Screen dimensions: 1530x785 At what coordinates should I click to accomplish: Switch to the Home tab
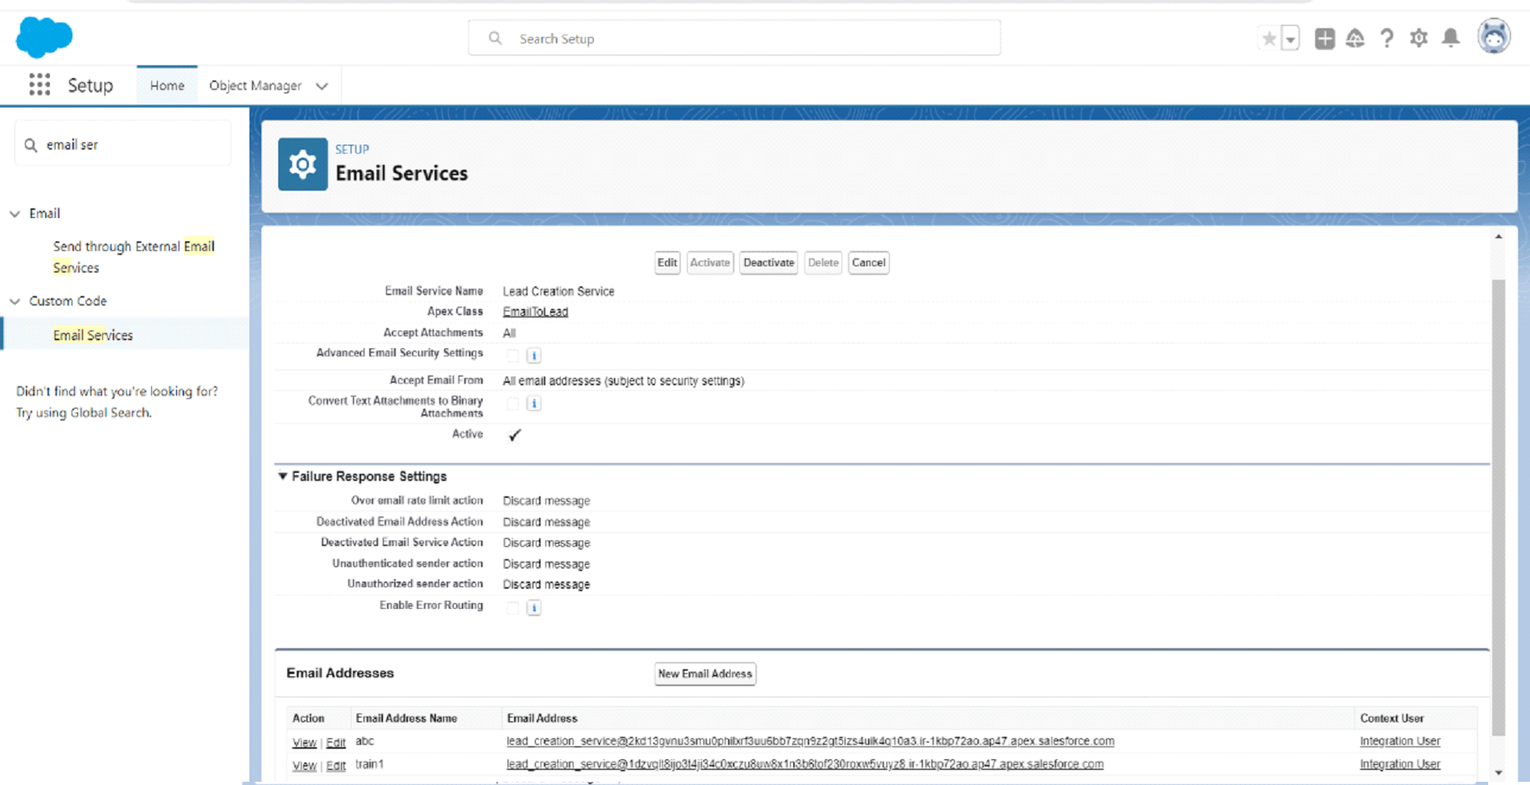coord(167,85)
